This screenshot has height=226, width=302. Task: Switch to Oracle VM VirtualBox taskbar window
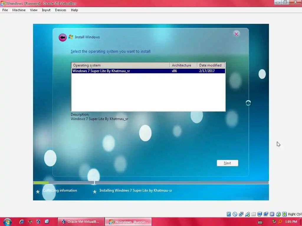point(81,222)
